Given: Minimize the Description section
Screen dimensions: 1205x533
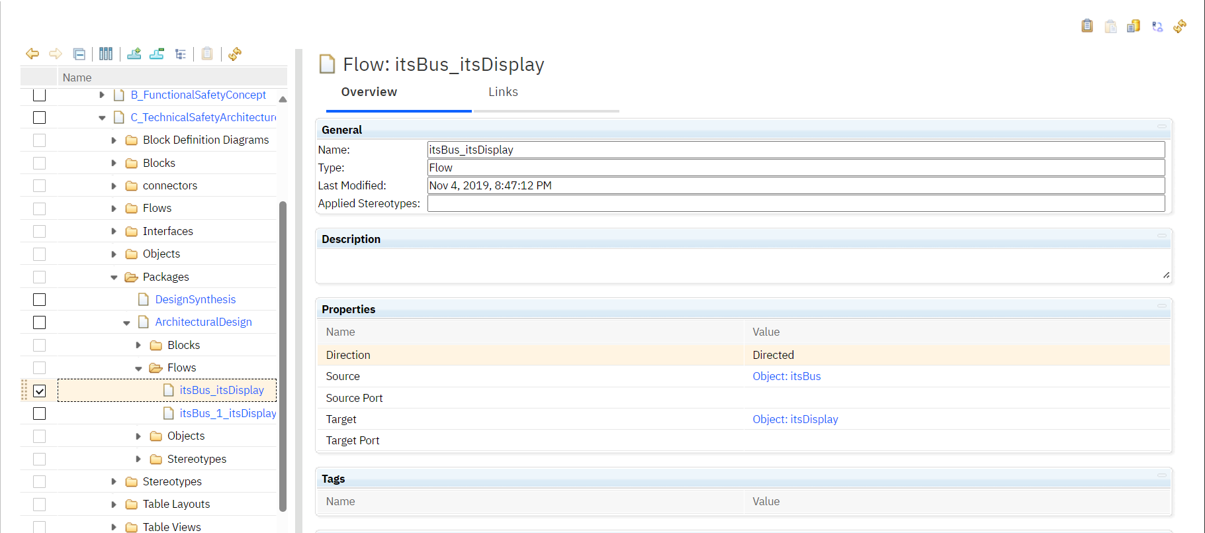Looking at the screenshot, I should pos(1161,235).
